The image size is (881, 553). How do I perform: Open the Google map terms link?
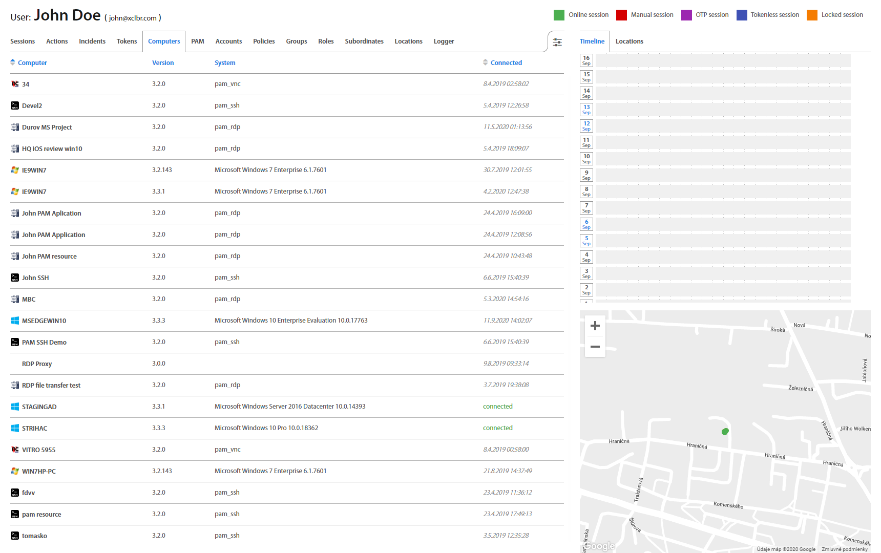(x=844, y=549)
